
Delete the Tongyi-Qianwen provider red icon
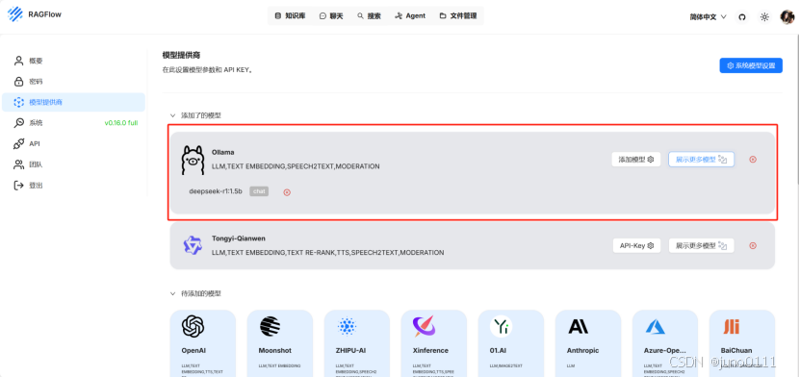tap(753, 245)
